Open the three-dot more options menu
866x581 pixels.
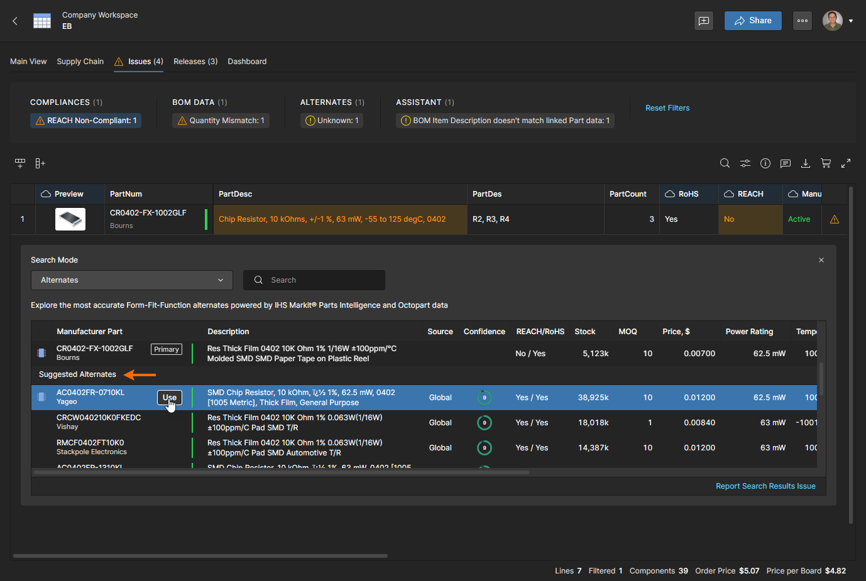[803, 21]
